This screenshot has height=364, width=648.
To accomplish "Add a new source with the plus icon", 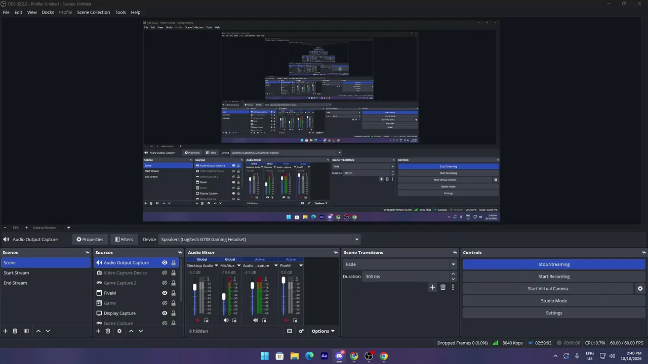I will tap(98, 331).
